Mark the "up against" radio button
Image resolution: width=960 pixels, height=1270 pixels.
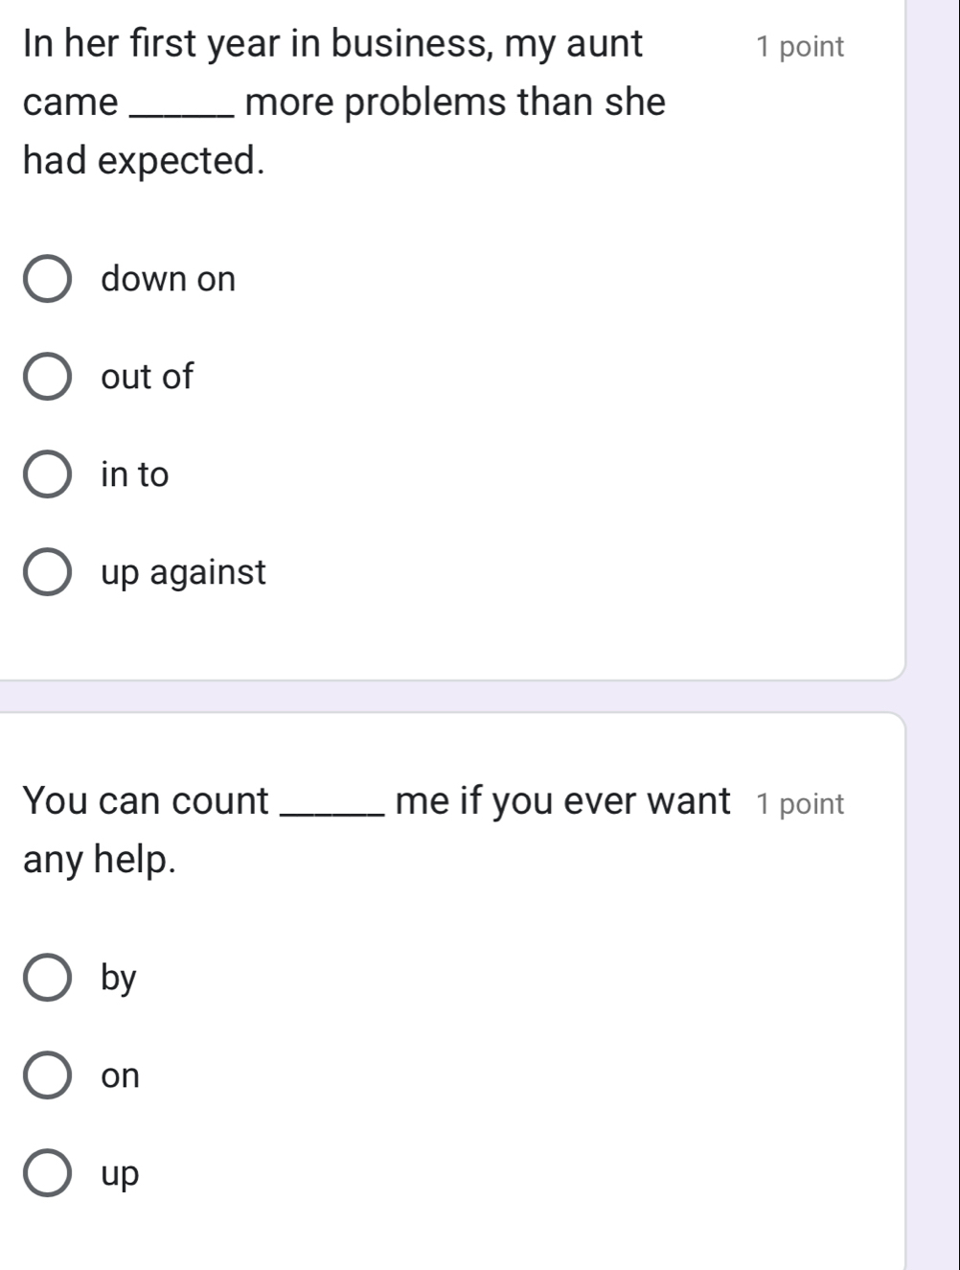click(x=47, y=573)
